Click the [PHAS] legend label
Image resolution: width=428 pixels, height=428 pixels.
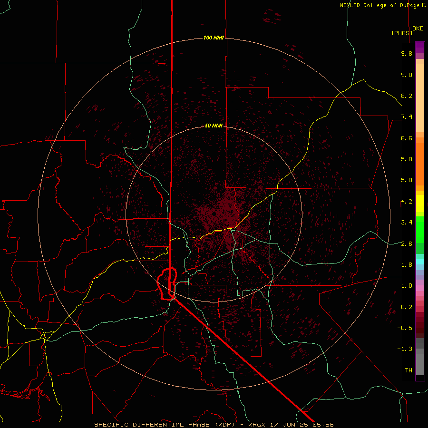coord(402,33)
